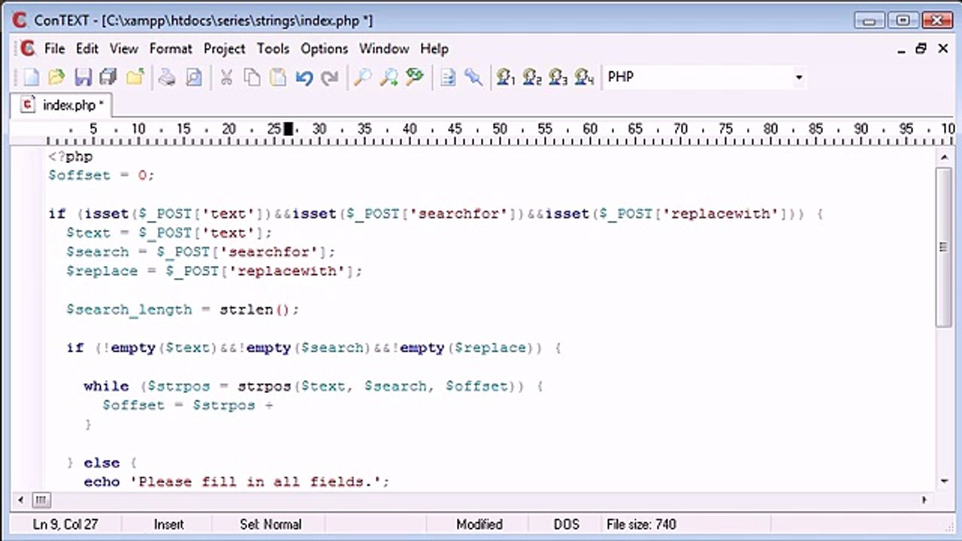This screenshot has width=962, height=541.
Task: Run user command 2 icon
Action: [x=532, y=77]
